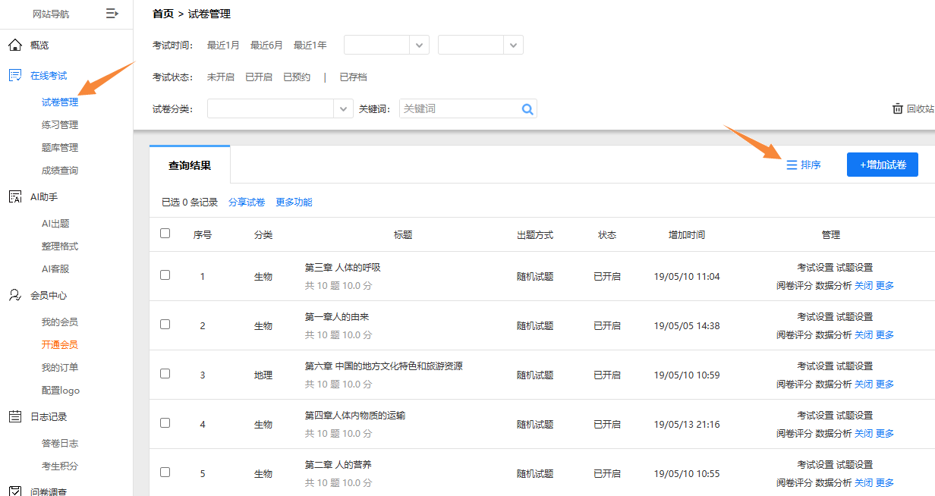935x496 pixels.
Task: Open 答卷日志 in the sidebar
Action: point(60,444)
